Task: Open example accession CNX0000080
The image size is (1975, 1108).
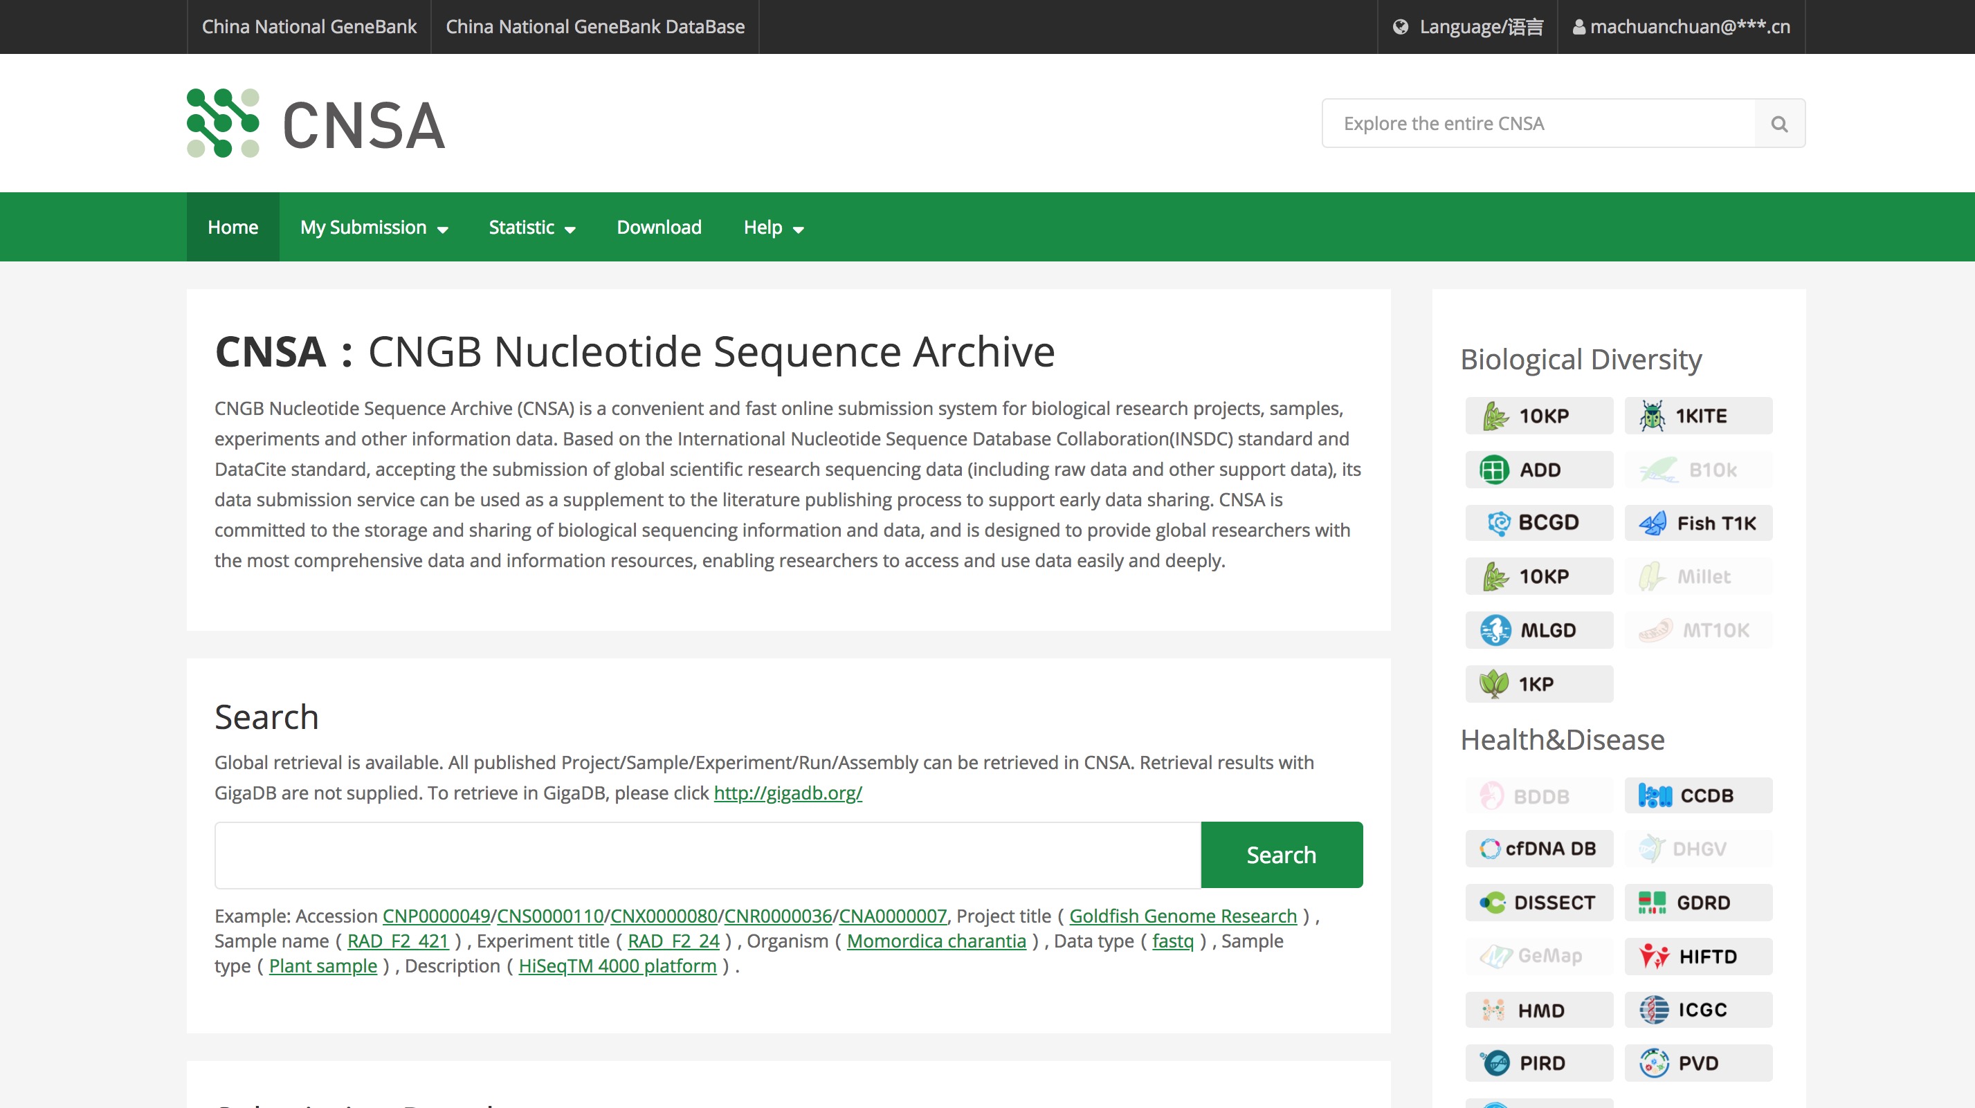Action: coord(664,916)
